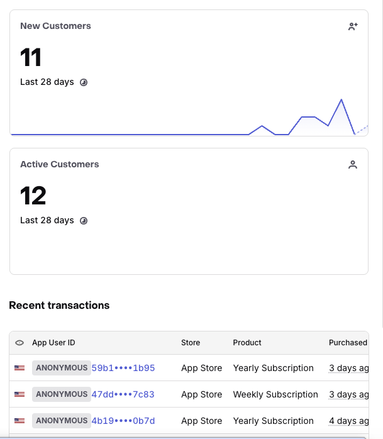383x439 pixels.
Task: Click 'Last 28 days' in Active Customers card
Action: (x=47, y=220)
